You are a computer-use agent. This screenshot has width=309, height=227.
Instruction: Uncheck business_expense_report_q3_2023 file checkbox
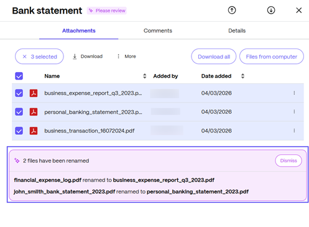click(19, 93)
